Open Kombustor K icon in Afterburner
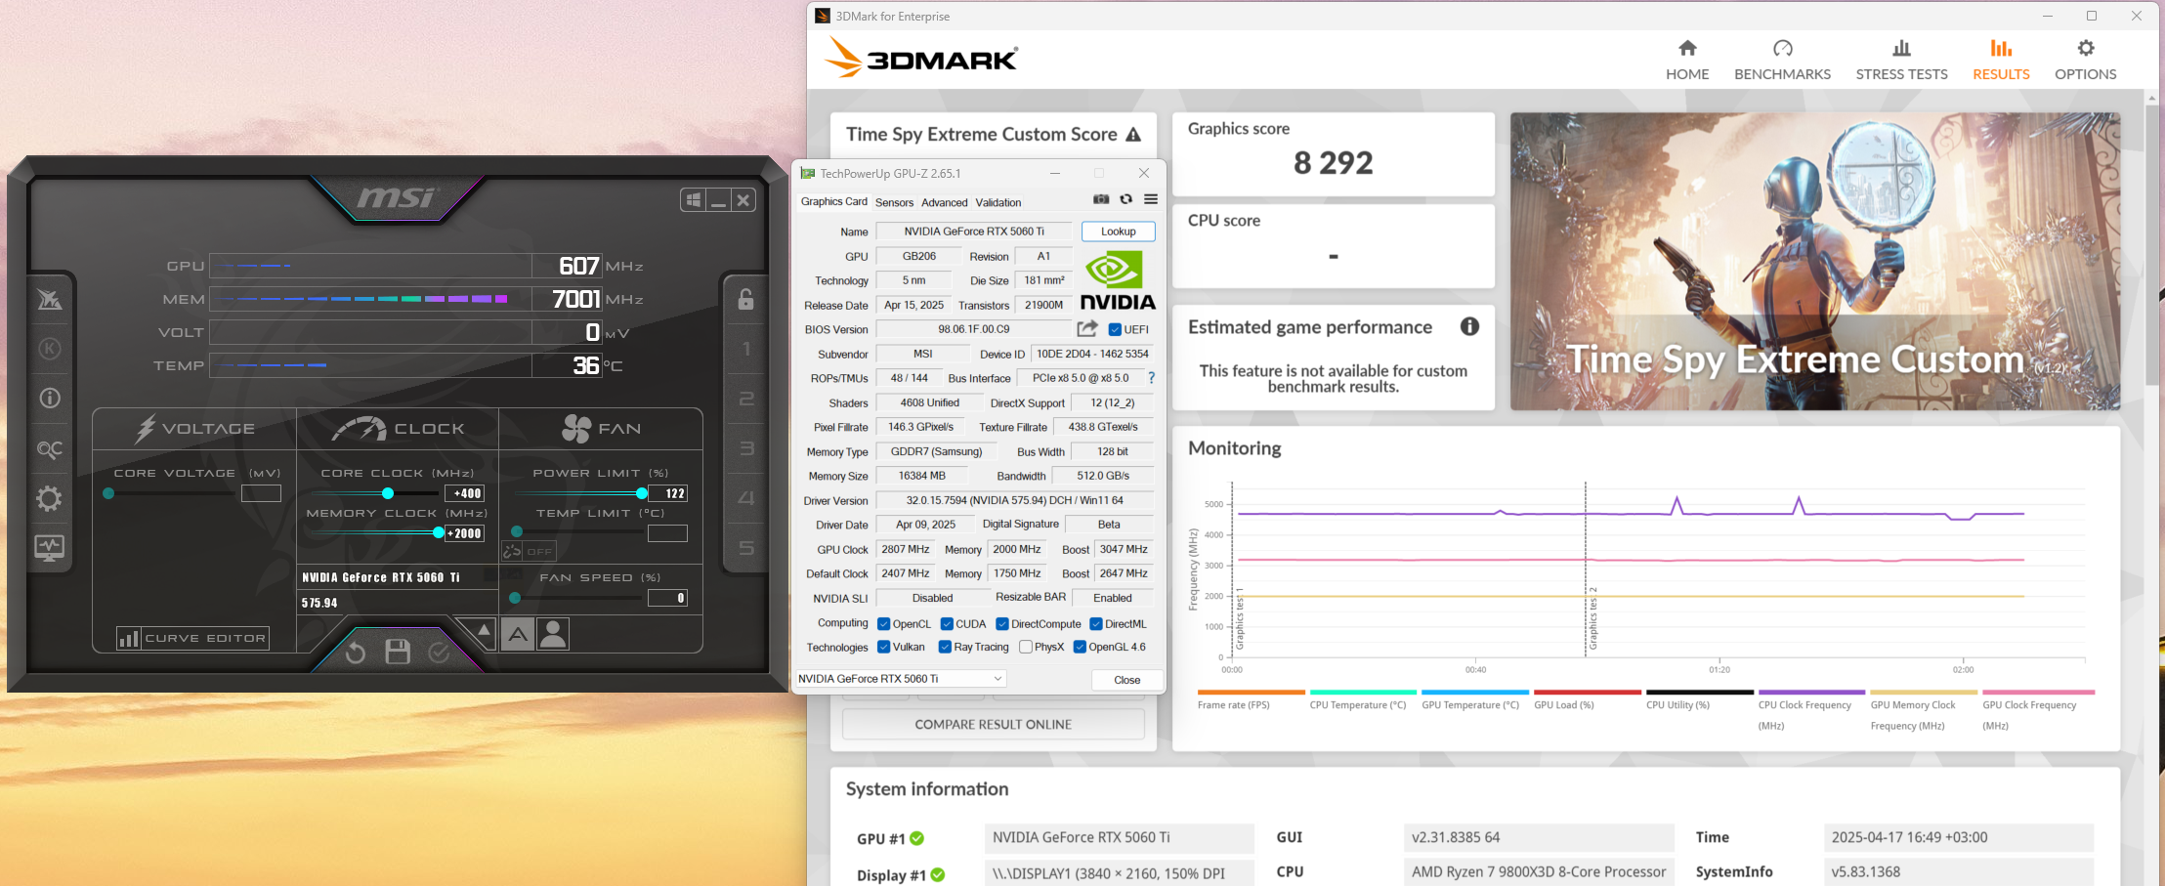 pos(49,349)
